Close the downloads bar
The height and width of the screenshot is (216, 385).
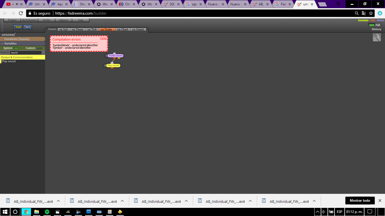point(380,201)
